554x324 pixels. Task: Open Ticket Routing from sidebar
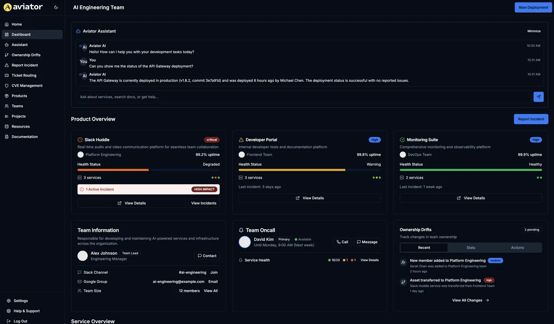[x=32, y=75]
